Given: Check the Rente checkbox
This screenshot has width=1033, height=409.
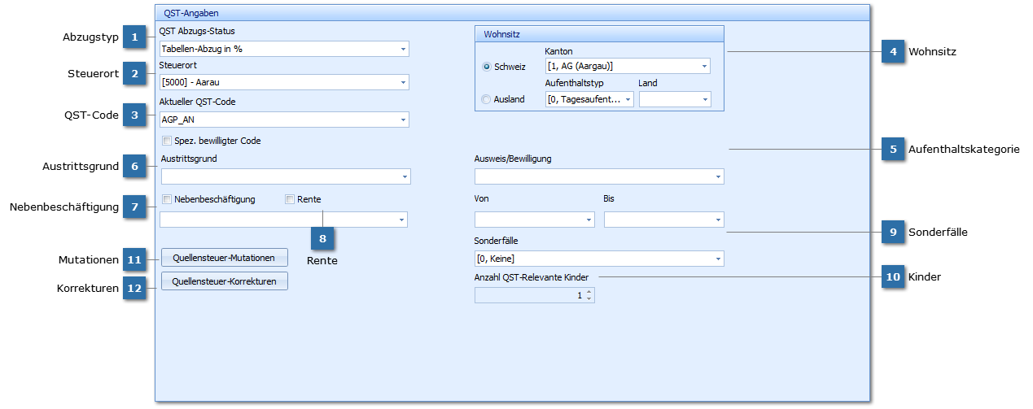Looking at the screenshot, I should click(x=290, y=199).
